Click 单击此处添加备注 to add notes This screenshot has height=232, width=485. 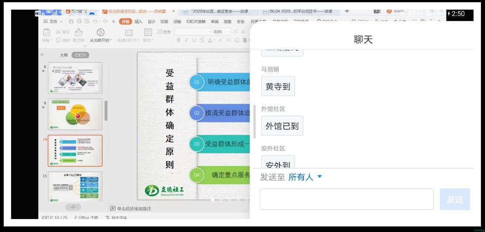coord(133,209)
